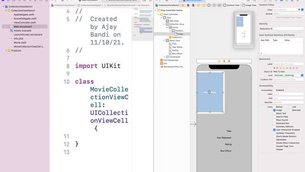The width and height of the screenshot is (305, 172).
Task: Clear the document label color X
Action: pyautogui.click(x=274, y=68)
